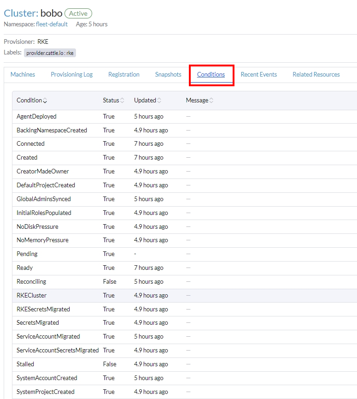Open the Recent Events tab
357x399 pixels.
coord(259,75)
